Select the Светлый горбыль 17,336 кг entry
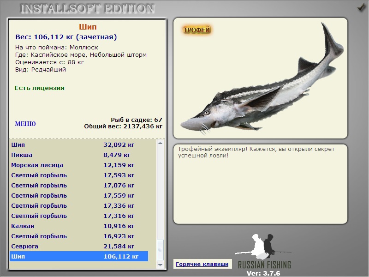Image resolution: width=369 pixels, height=277 pixels. (79, 205)
